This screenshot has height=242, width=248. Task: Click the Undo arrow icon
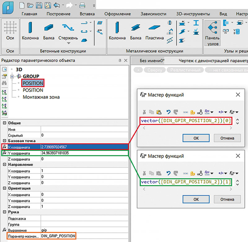coord(56,5)
